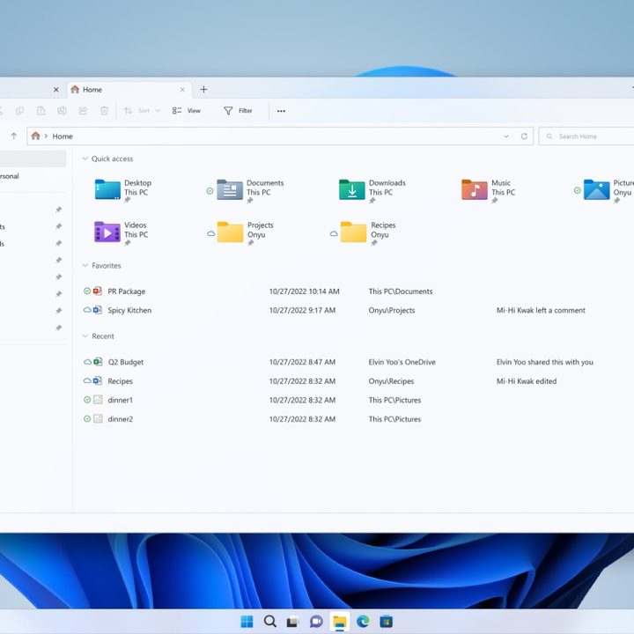Screen dimensions: 634x634
Task: Click the Delete trash icon in the toolbar
Action: point(104,110)
